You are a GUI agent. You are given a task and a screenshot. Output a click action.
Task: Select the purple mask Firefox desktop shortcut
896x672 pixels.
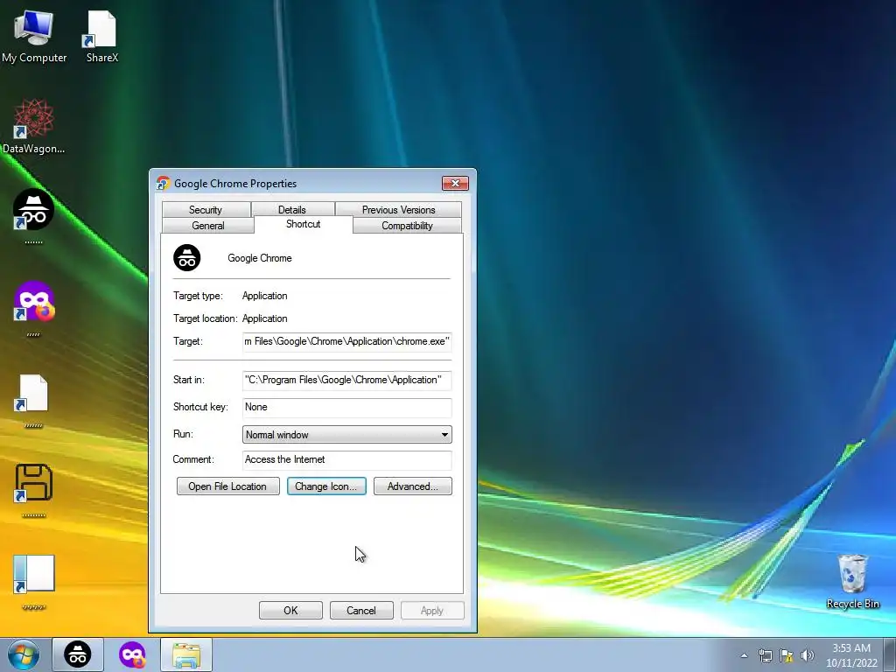point(34,308)
